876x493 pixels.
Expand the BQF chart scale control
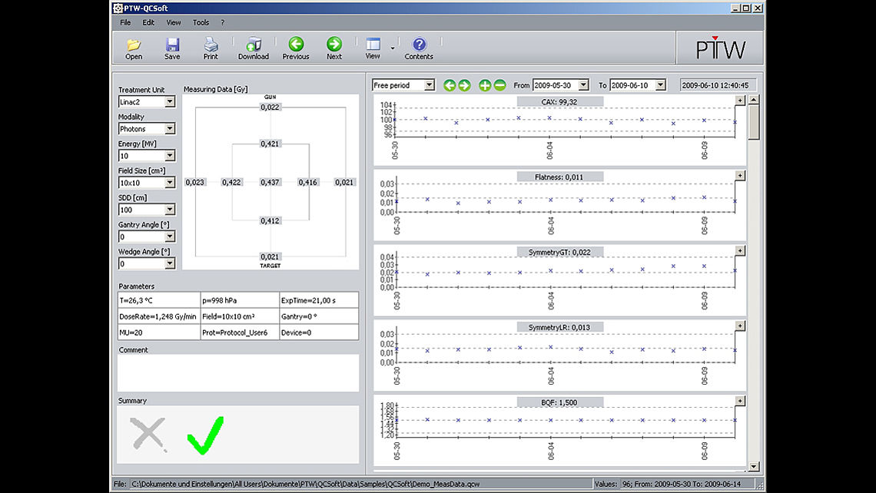click(x=739, y=400)
